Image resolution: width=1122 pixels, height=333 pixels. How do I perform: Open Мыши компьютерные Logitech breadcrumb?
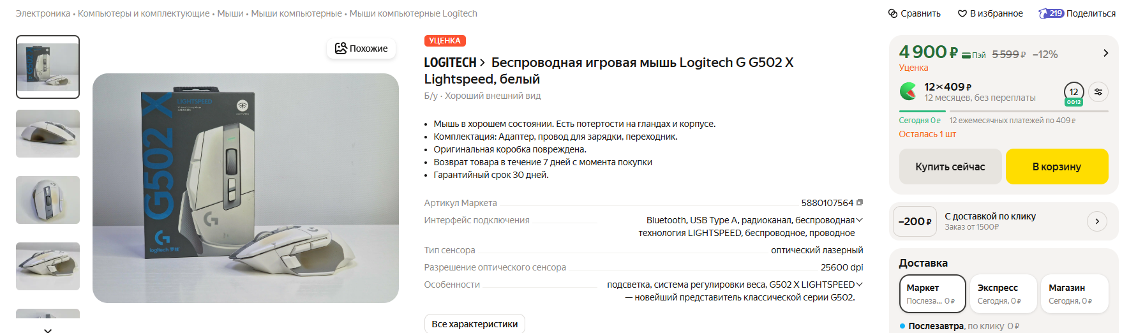pyautogui.click(x=413, y=13)
